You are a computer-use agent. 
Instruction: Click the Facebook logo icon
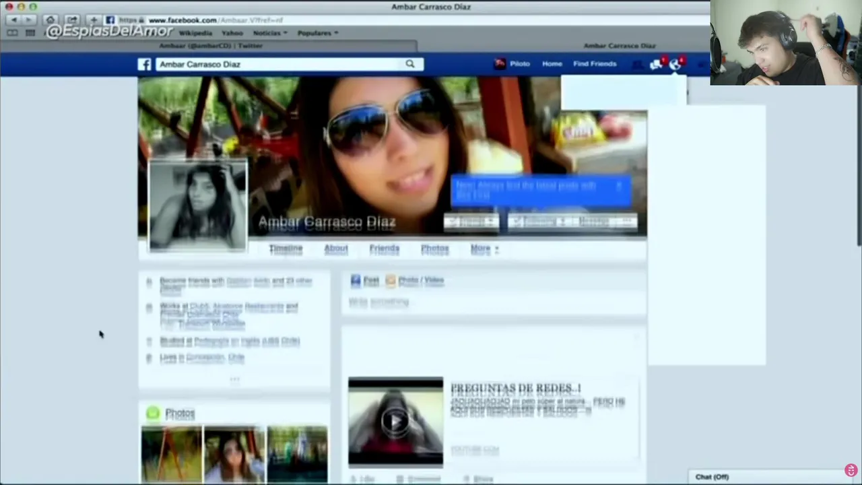point(145,64)
